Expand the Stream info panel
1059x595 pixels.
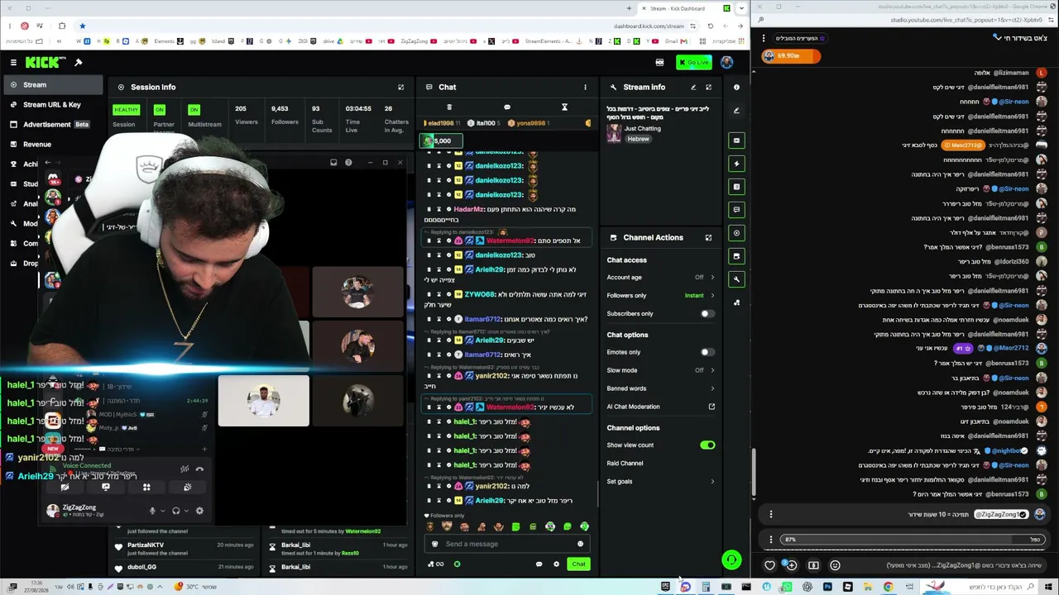coord(708,87)
